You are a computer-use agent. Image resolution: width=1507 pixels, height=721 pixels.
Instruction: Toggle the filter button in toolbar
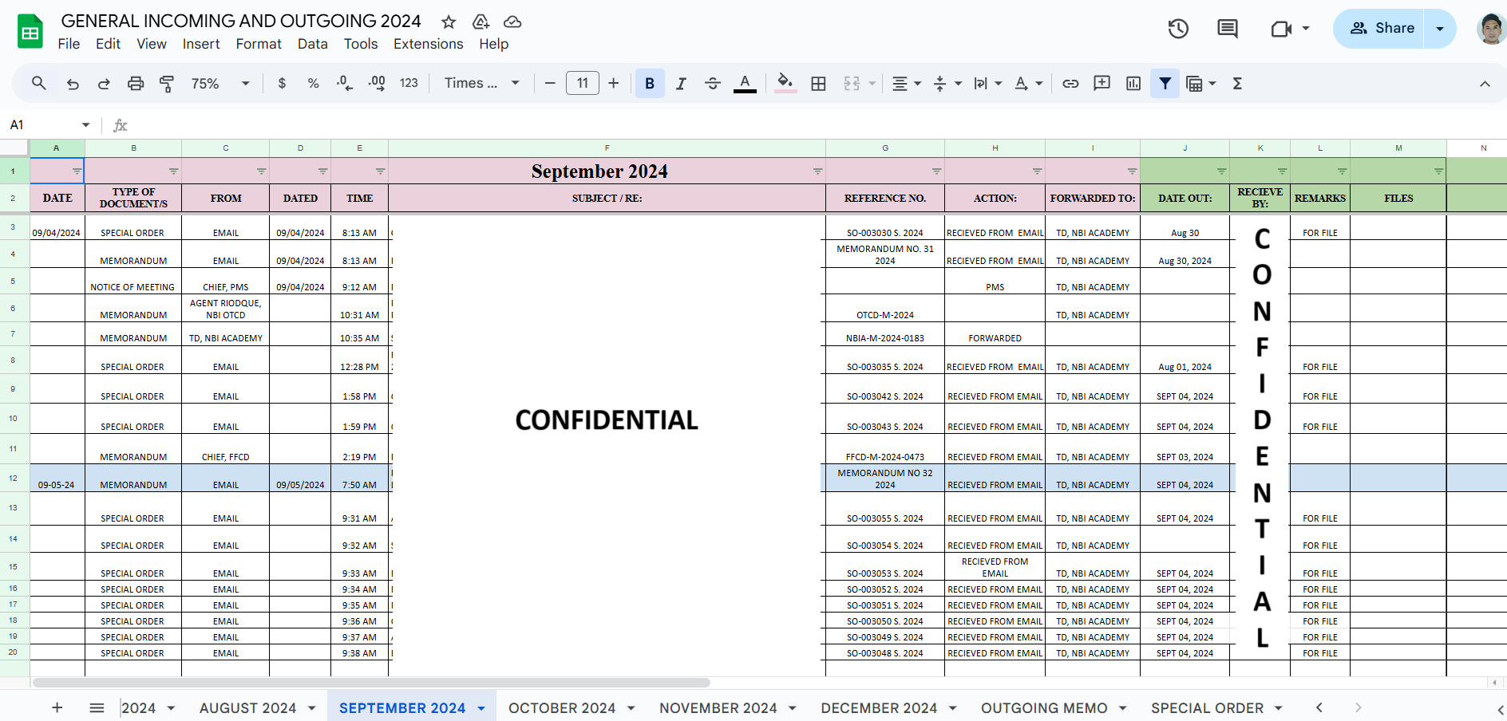point(1165,84)
